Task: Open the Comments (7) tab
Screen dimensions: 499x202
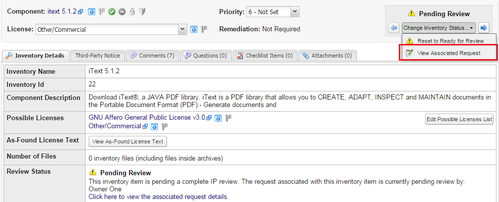Action: pyautogui.click(x=152, y=56)
